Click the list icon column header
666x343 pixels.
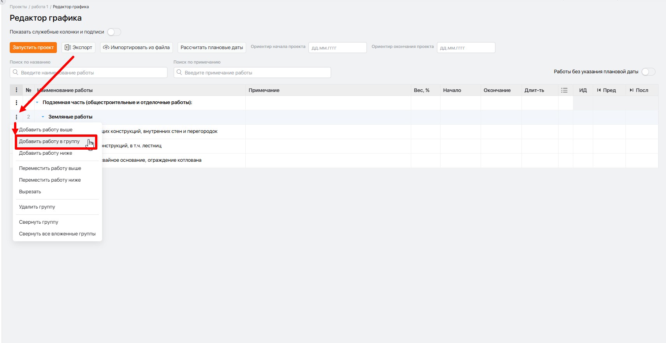[x=564, y=90]
